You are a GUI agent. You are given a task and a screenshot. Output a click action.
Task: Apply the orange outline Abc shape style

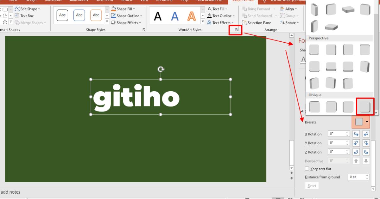click(96, 15)
